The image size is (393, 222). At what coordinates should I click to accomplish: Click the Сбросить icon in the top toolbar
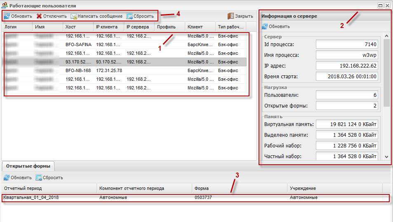tap(129, 16)
